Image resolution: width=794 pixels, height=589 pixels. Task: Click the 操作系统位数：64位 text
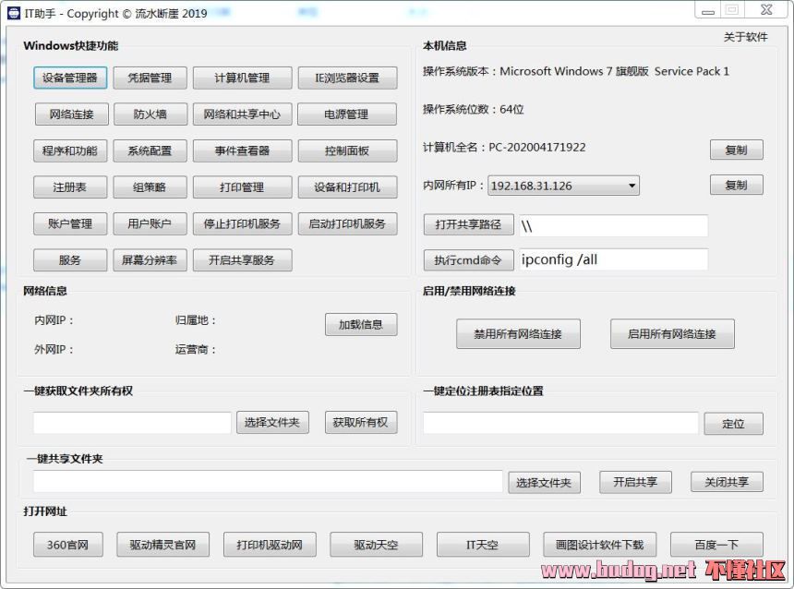pyautogui.click(x=473, y=109)
